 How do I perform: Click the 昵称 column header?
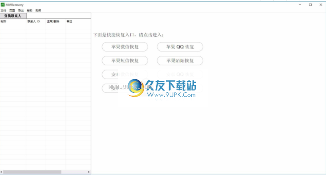pos(13,22)
